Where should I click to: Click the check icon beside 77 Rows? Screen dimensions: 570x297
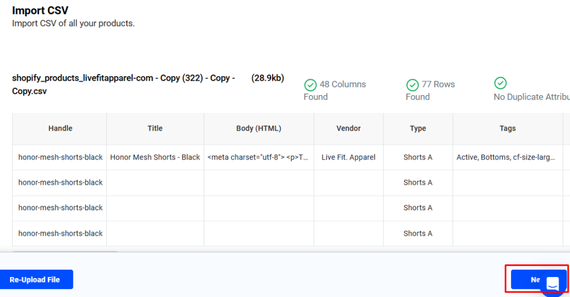[x=412, y=85]
